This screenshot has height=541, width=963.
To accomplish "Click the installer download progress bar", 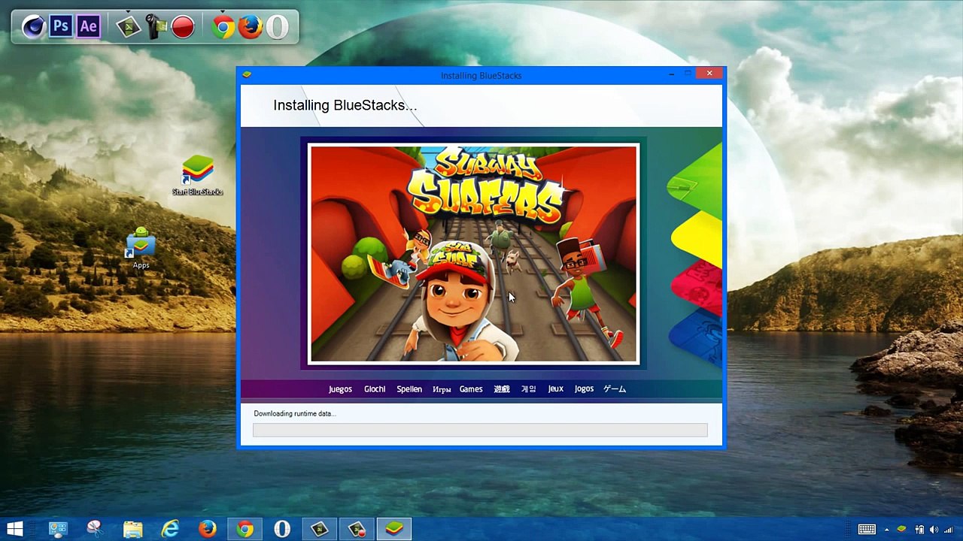I will (x=480, y=430).
